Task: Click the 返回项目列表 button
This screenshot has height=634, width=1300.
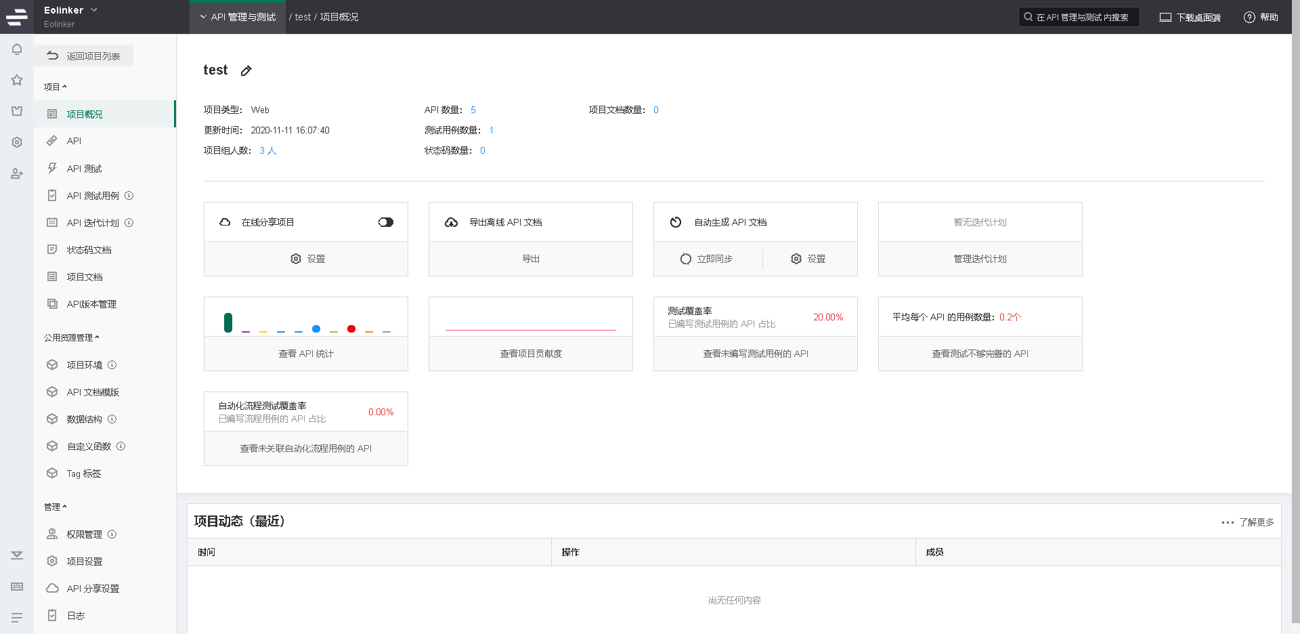Action: click(84, 56)
